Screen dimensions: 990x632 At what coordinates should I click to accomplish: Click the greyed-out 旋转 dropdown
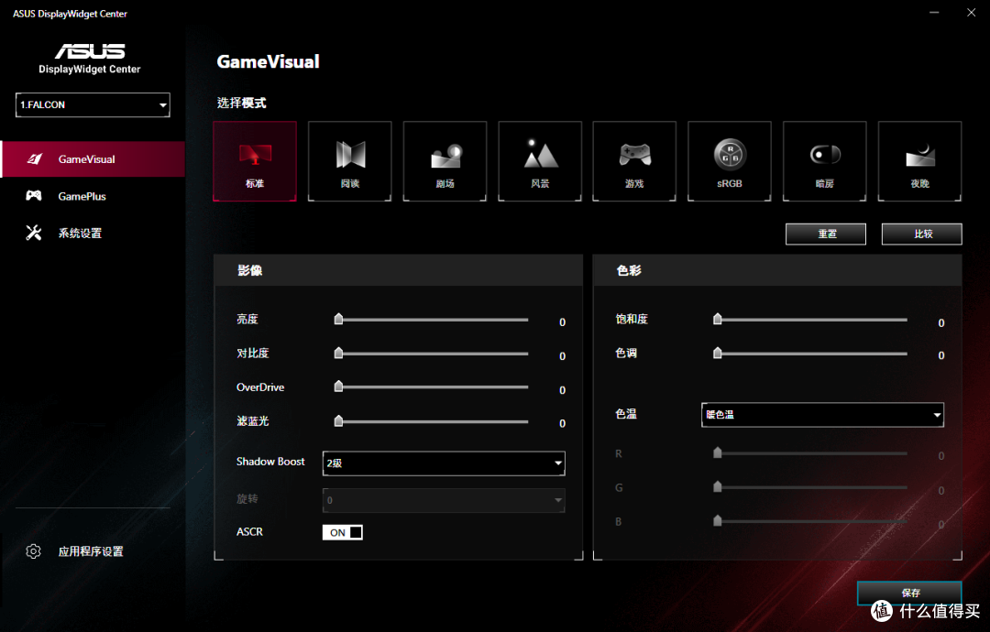point(444,500)
